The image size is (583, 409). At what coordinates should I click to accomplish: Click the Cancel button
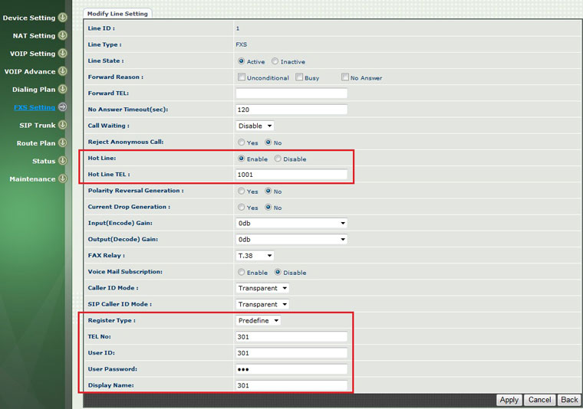[x=539, y=400]
